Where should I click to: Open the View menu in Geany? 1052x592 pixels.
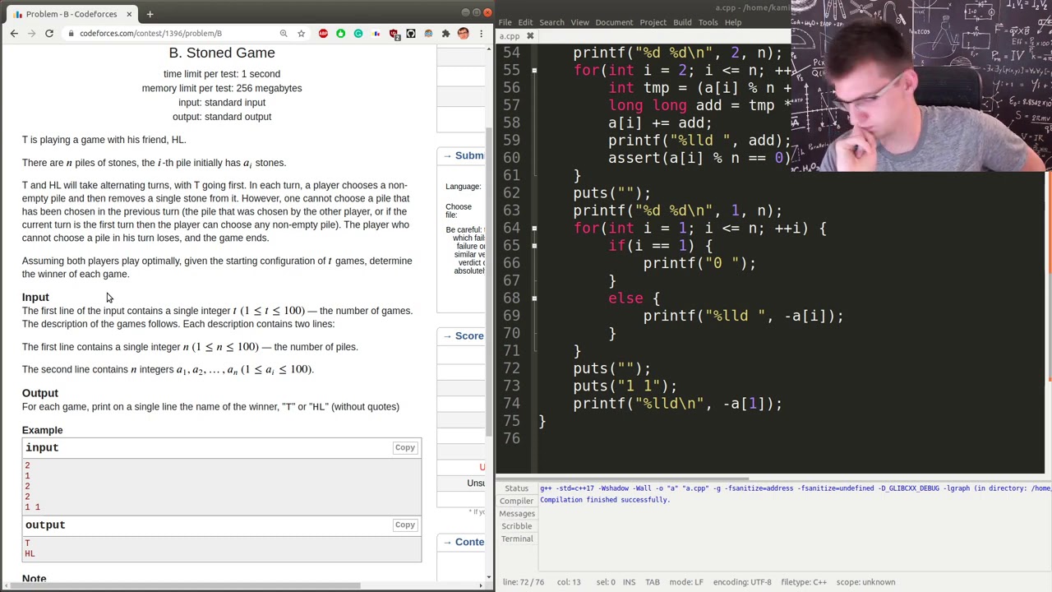point(579,22)
